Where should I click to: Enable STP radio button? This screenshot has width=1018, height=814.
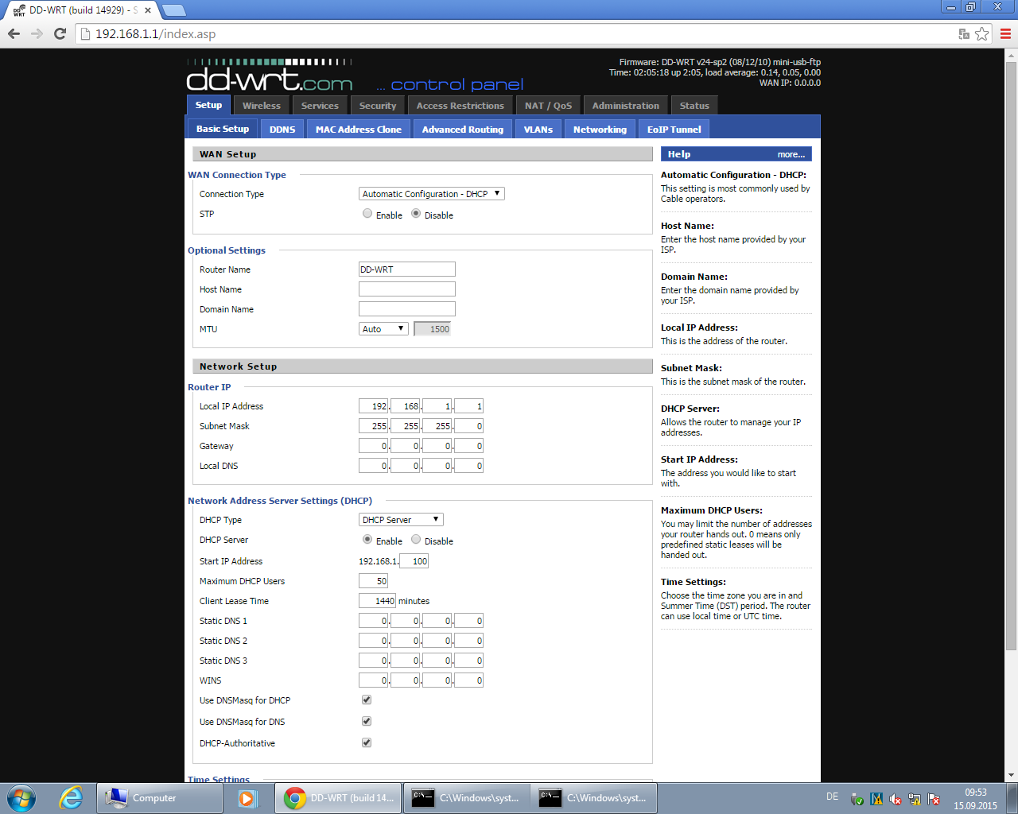pyautogui.click(x=367, y=213)
